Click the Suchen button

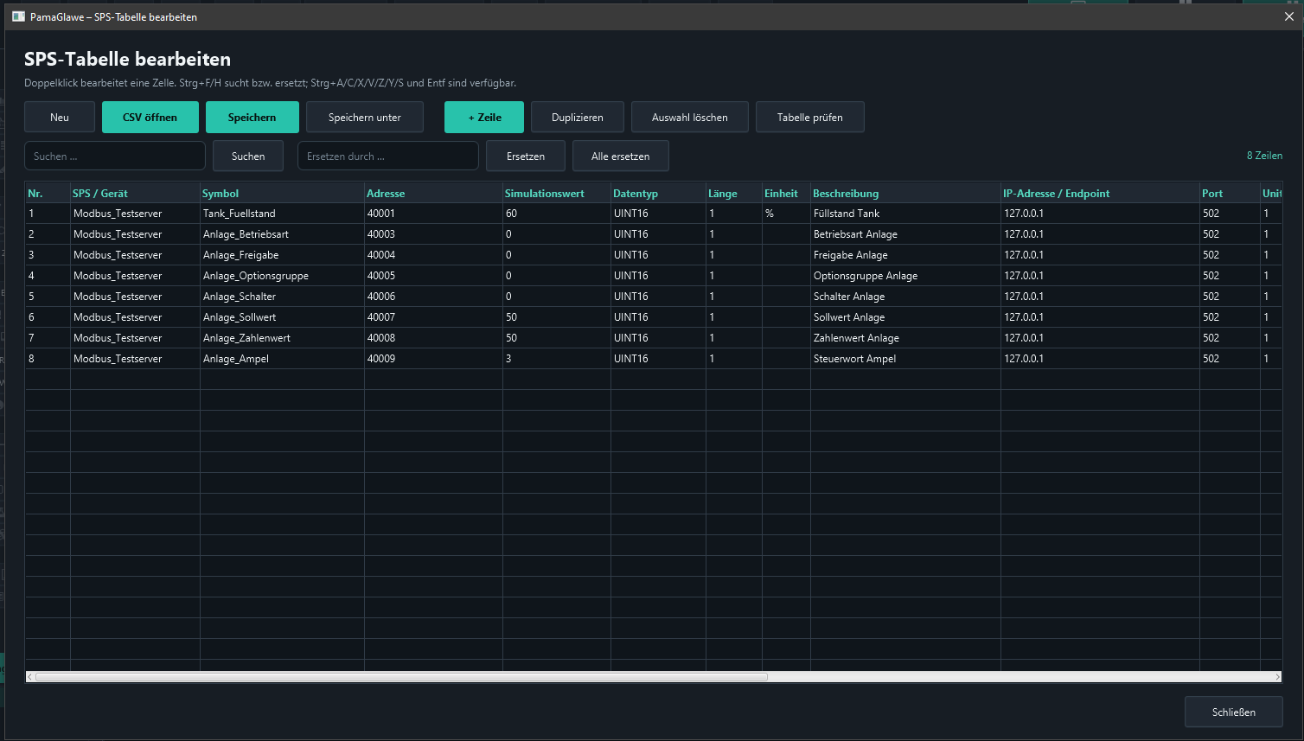click(x=248, y=157)
